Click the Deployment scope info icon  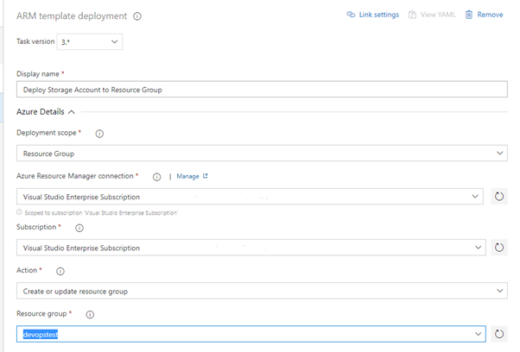click(x=99, y=134)
